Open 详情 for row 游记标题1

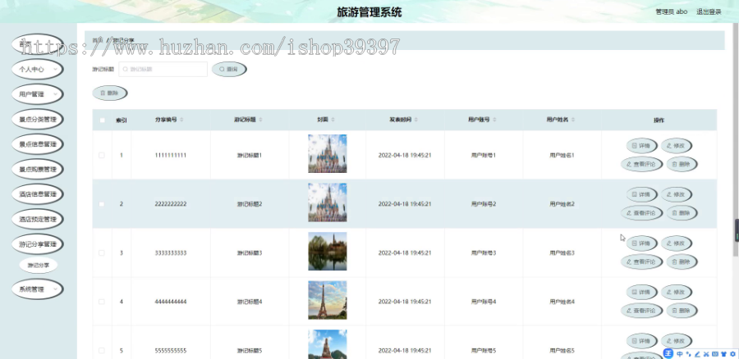click(x=641, y=146)
